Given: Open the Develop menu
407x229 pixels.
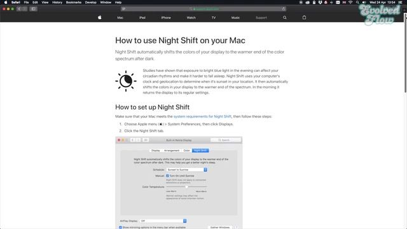Looking at the screenshot, I should click(x=90, y=3).
